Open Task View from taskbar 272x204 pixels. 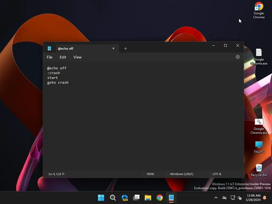tap(136, 198)
